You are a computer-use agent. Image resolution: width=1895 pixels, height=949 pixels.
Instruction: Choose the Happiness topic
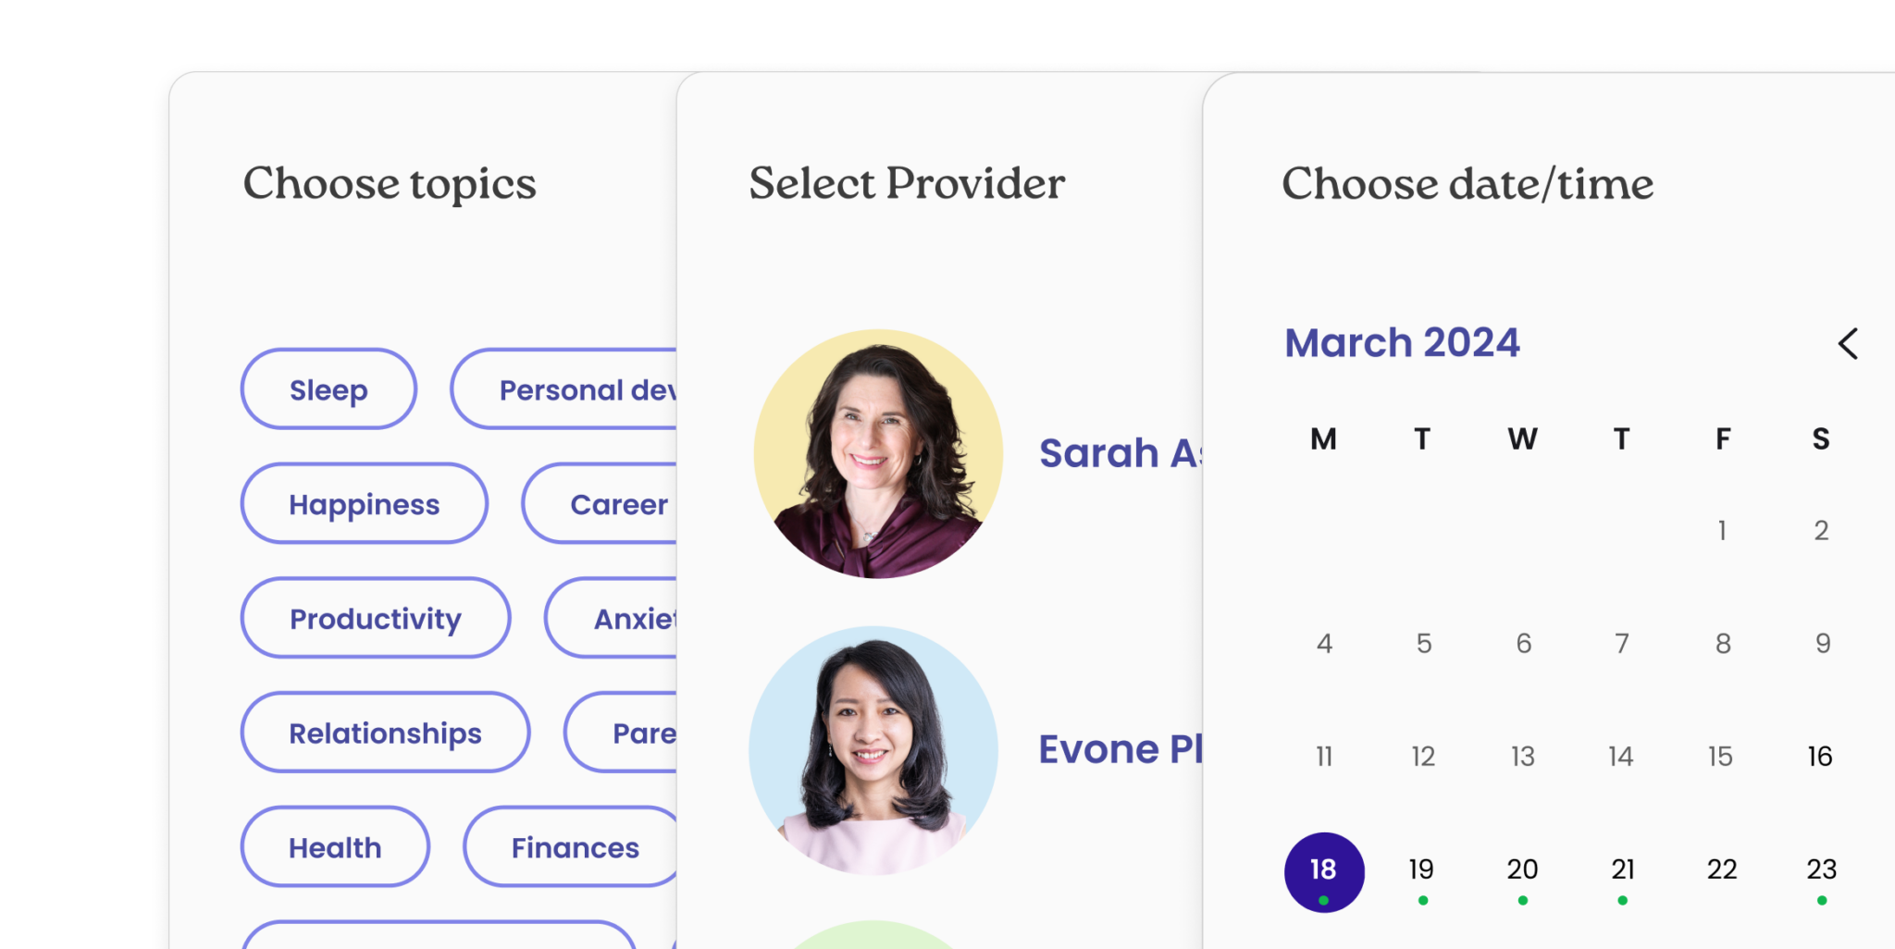[x=364, y=503]
